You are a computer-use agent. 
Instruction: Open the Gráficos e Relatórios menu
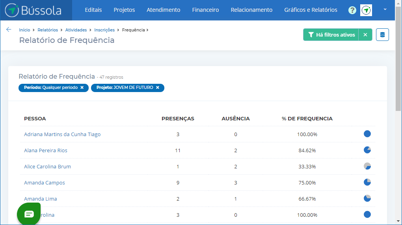tap(311, 10)
